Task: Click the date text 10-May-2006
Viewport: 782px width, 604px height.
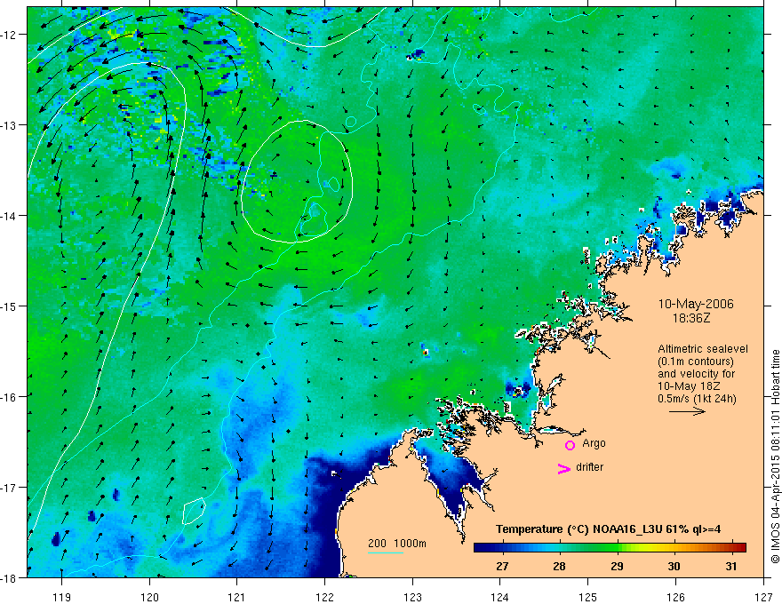Action: pos(696,304)
